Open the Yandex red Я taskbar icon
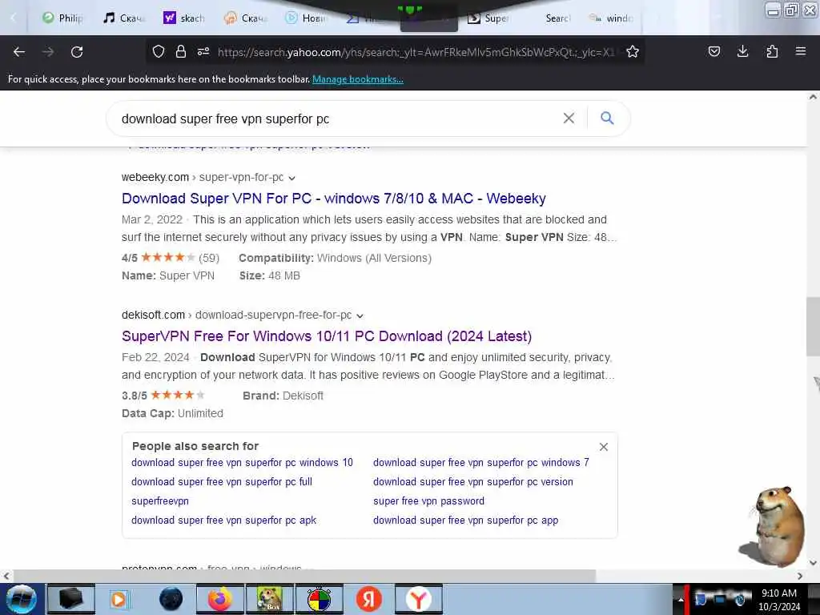The width and height of the screenshot is (820, 615). 368,599
